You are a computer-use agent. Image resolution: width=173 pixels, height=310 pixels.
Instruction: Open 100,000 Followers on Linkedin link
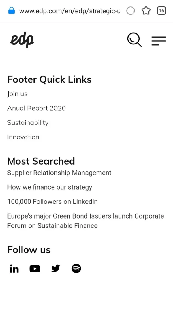tap(52, 202)
